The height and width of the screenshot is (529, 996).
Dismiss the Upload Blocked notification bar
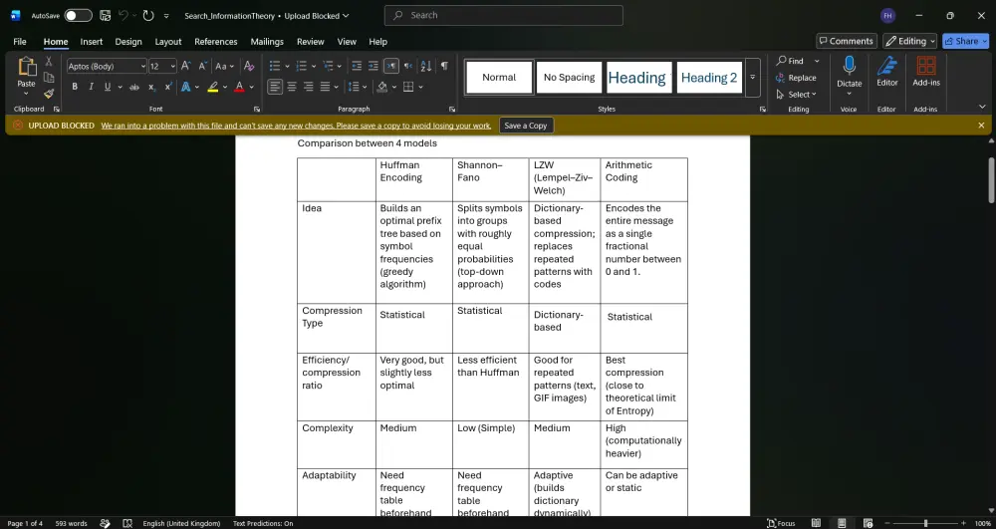[981, 126]
